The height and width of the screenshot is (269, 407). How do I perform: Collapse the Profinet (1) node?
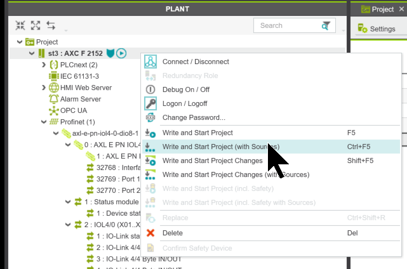pyautogui.click(x=43, y=122)
